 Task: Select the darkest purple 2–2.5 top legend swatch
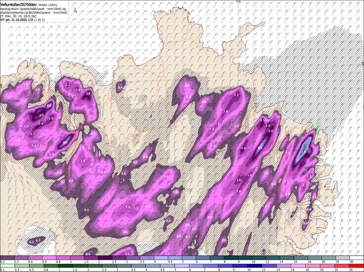[105, 258]
